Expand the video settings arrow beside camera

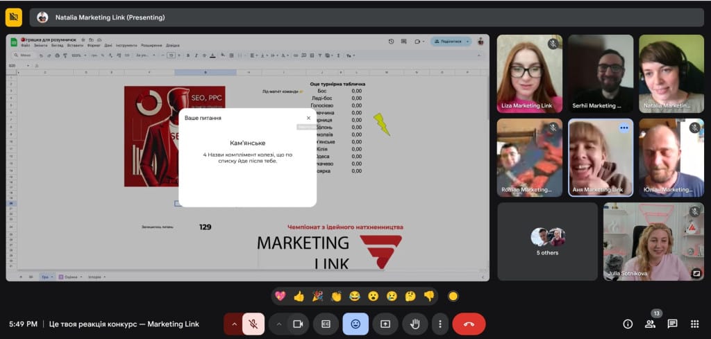pos(279,324)
